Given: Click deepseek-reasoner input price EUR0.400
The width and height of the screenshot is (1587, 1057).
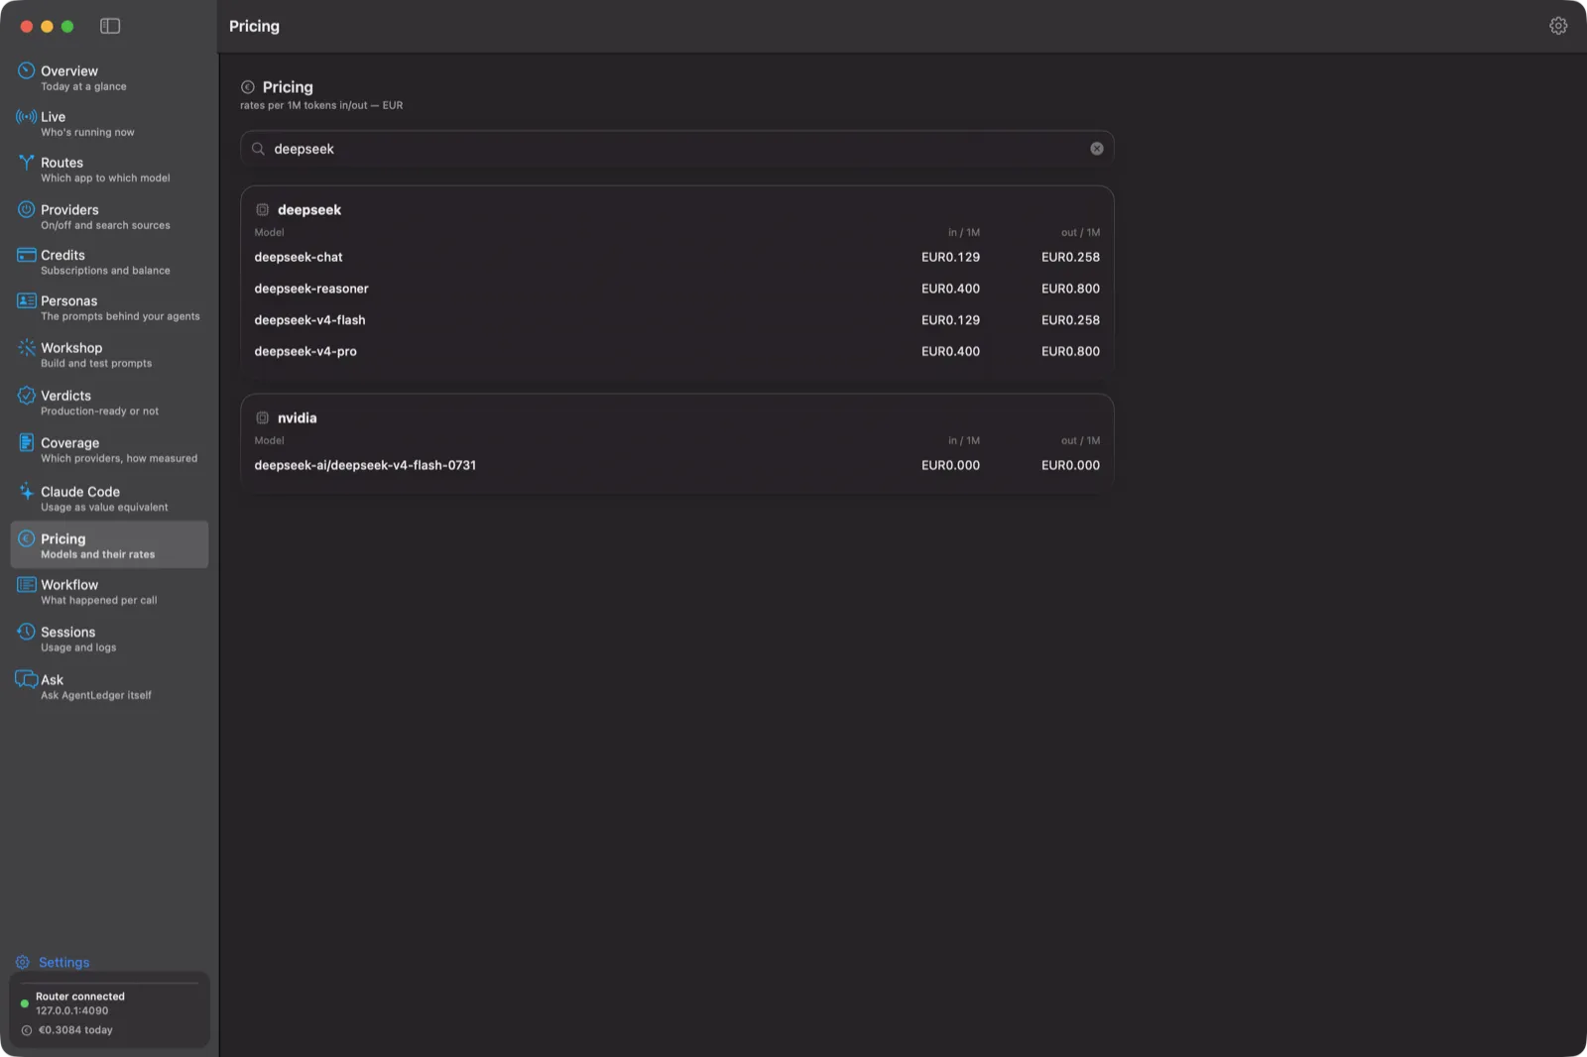Looking at the screenshot, I should [x=950, y=289].
